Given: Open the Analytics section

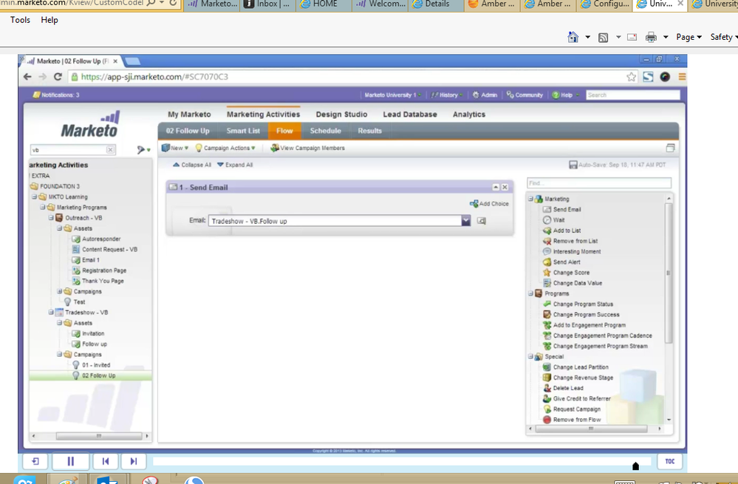Looking at the screenshot, I should point(469,115).
